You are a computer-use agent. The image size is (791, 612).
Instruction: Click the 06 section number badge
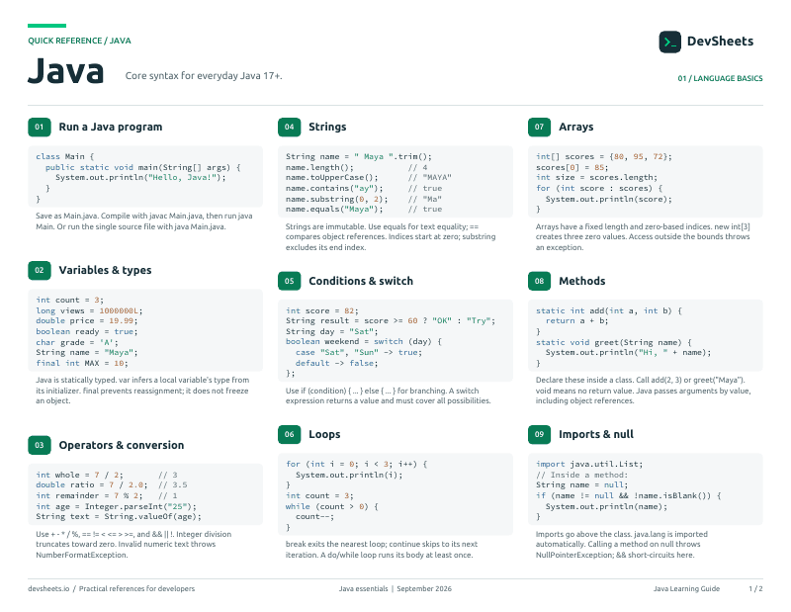(289, 434)
